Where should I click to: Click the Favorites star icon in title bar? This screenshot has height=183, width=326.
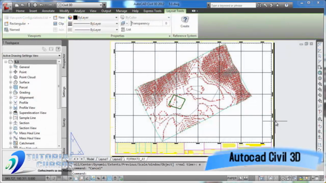(277, 6)
